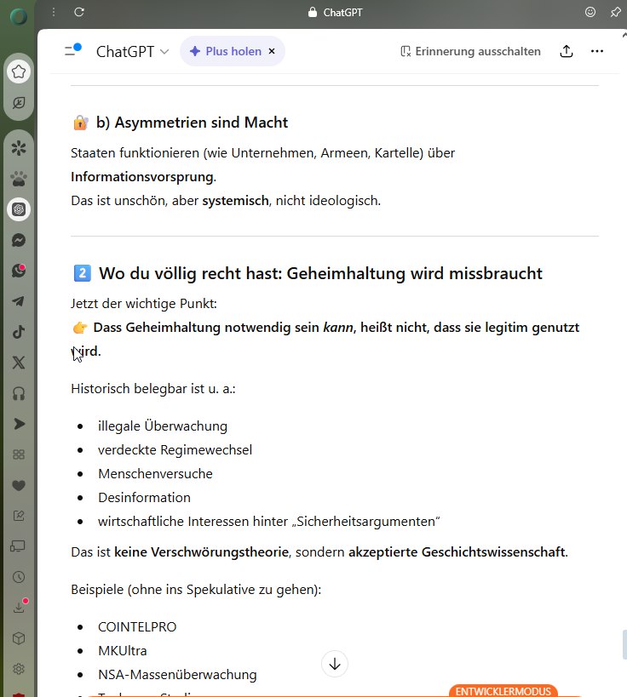Open the three-dot more options menu

coord(596,51)
